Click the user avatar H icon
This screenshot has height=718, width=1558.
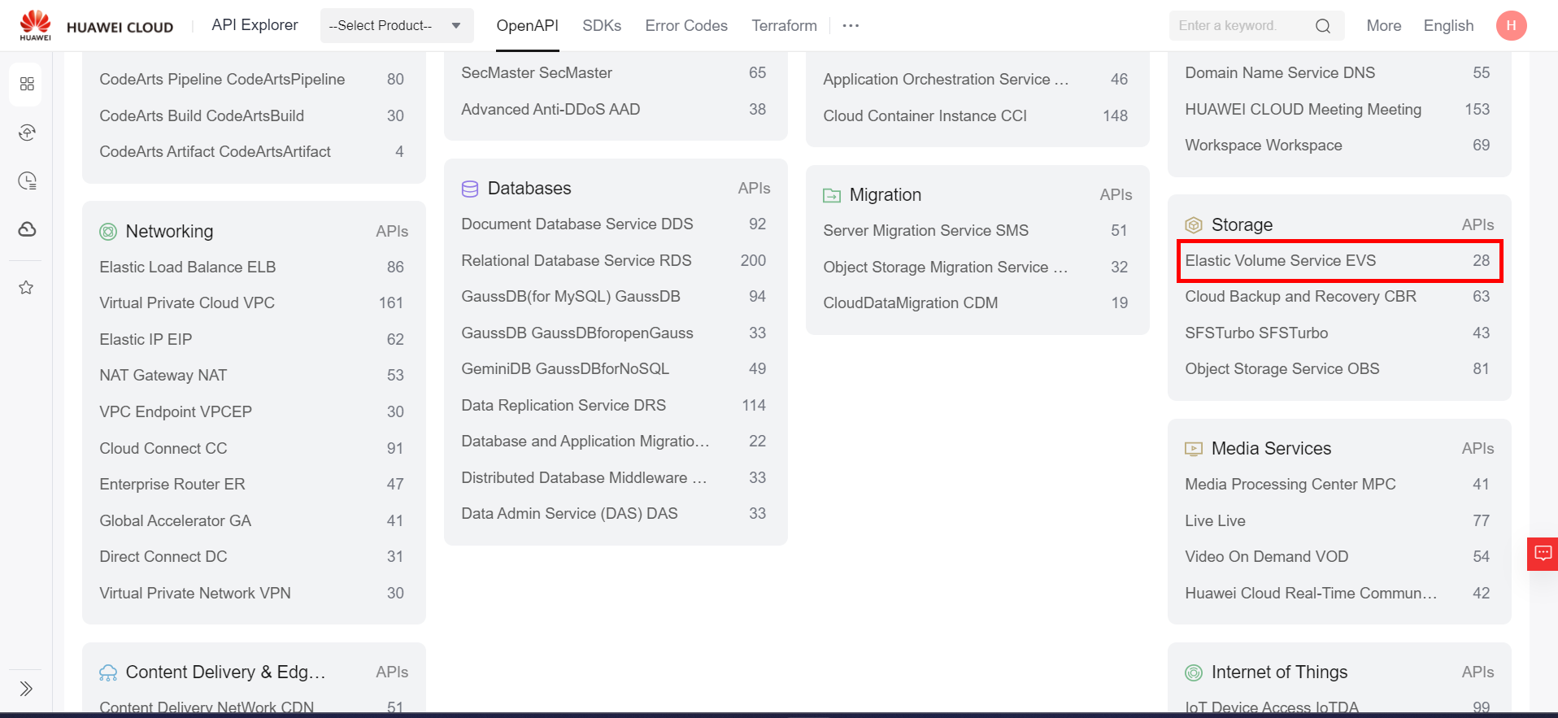(1511, 25)
